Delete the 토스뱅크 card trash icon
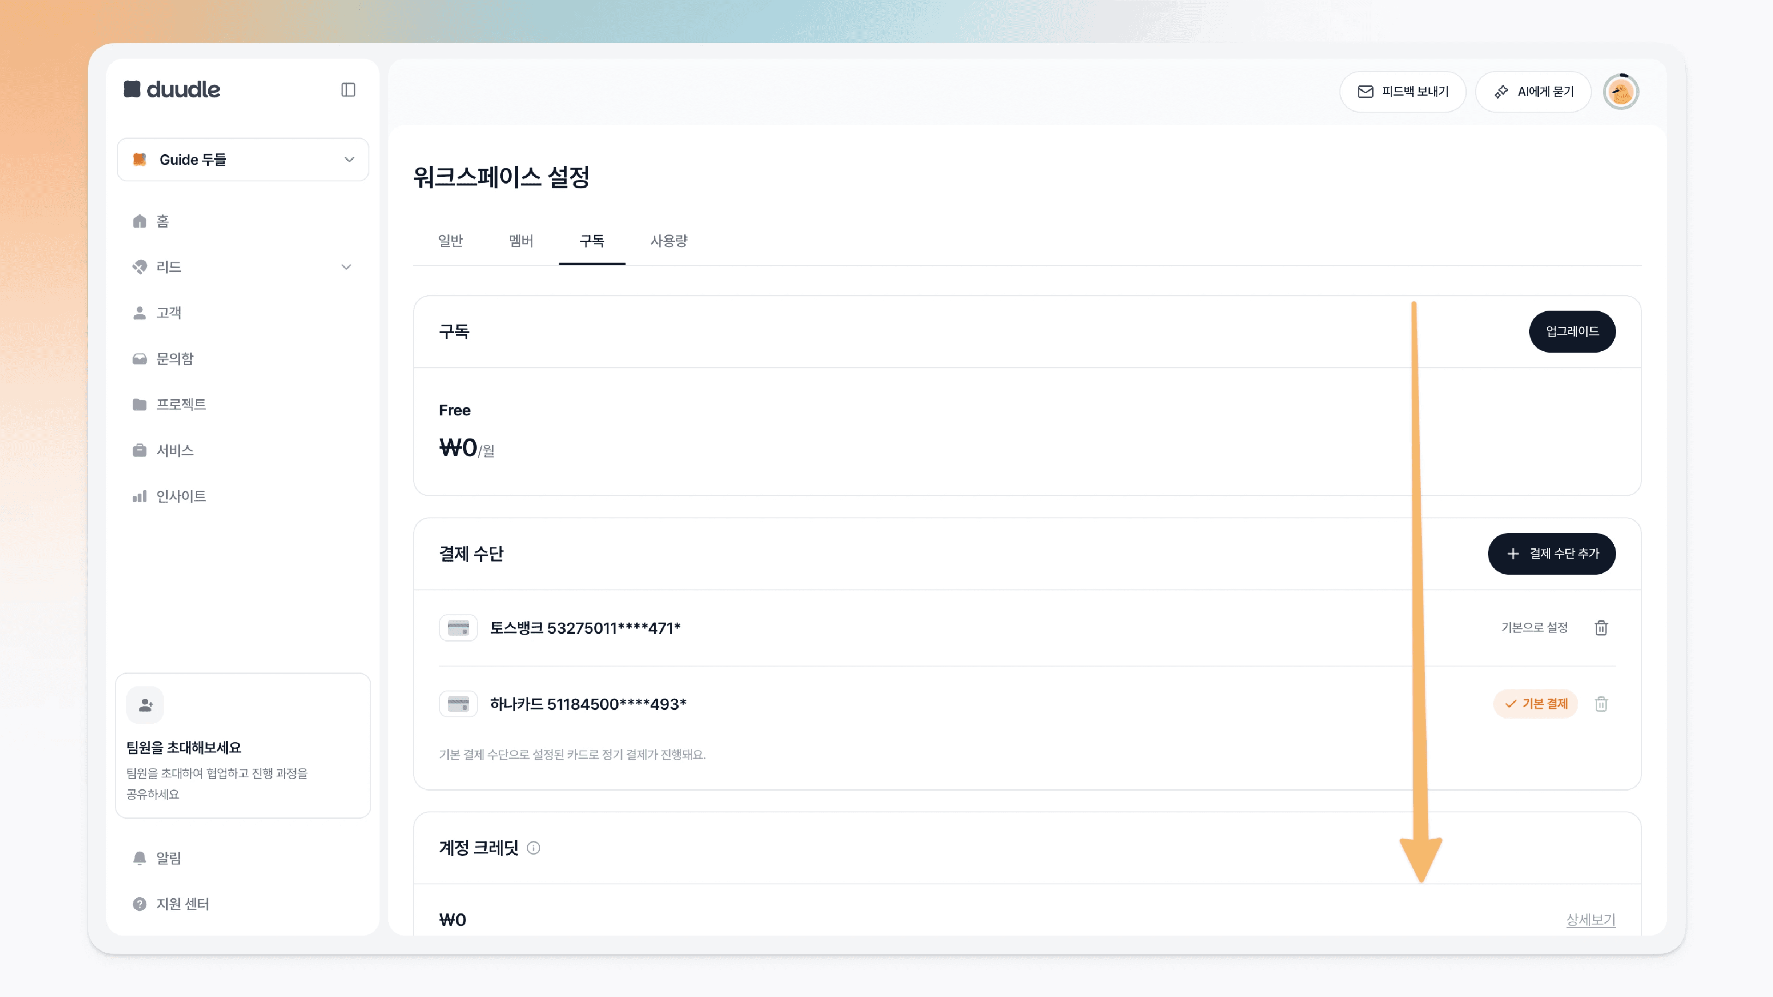This screenshot has height=997, width=1773. click(1601, 628)
